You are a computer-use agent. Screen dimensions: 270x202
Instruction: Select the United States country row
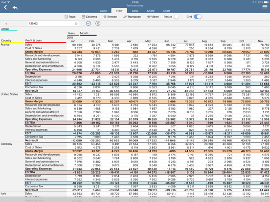(x=9, y=94)
